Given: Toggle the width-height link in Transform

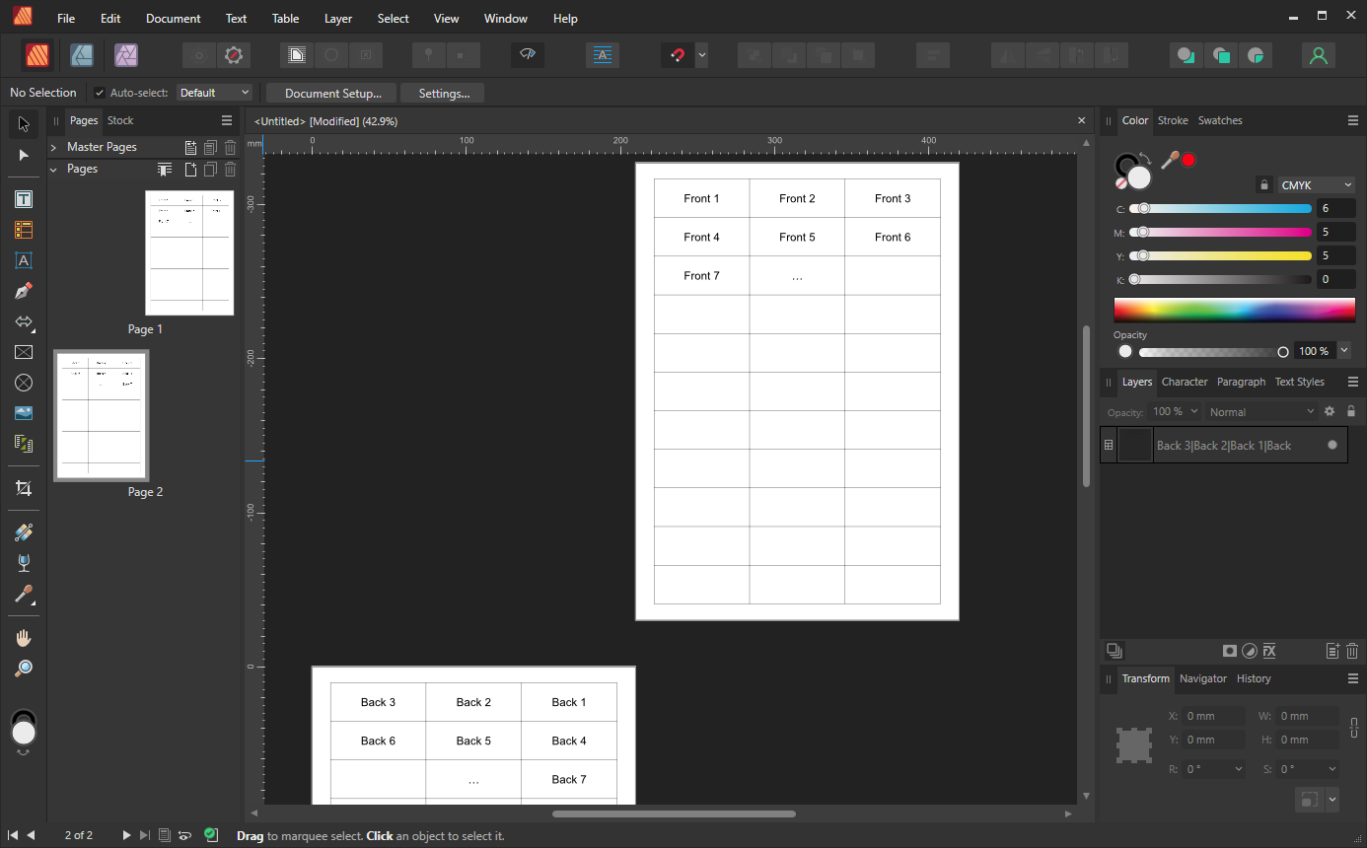Looking at the screenshot, I should pyautogui.click(x=1354, y=729).
